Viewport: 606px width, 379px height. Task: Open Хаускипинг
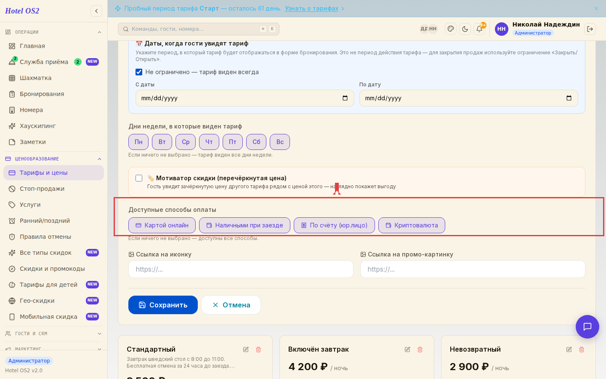53,126
